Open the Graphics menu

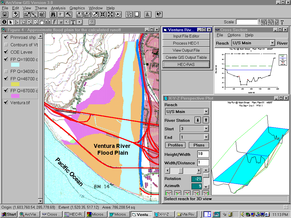(77, 8)
